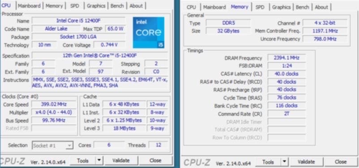Screen dimensions: 359x168
Task: Open Tools dropdown arrow in Memory window
Action: click(x=284, y=162)
